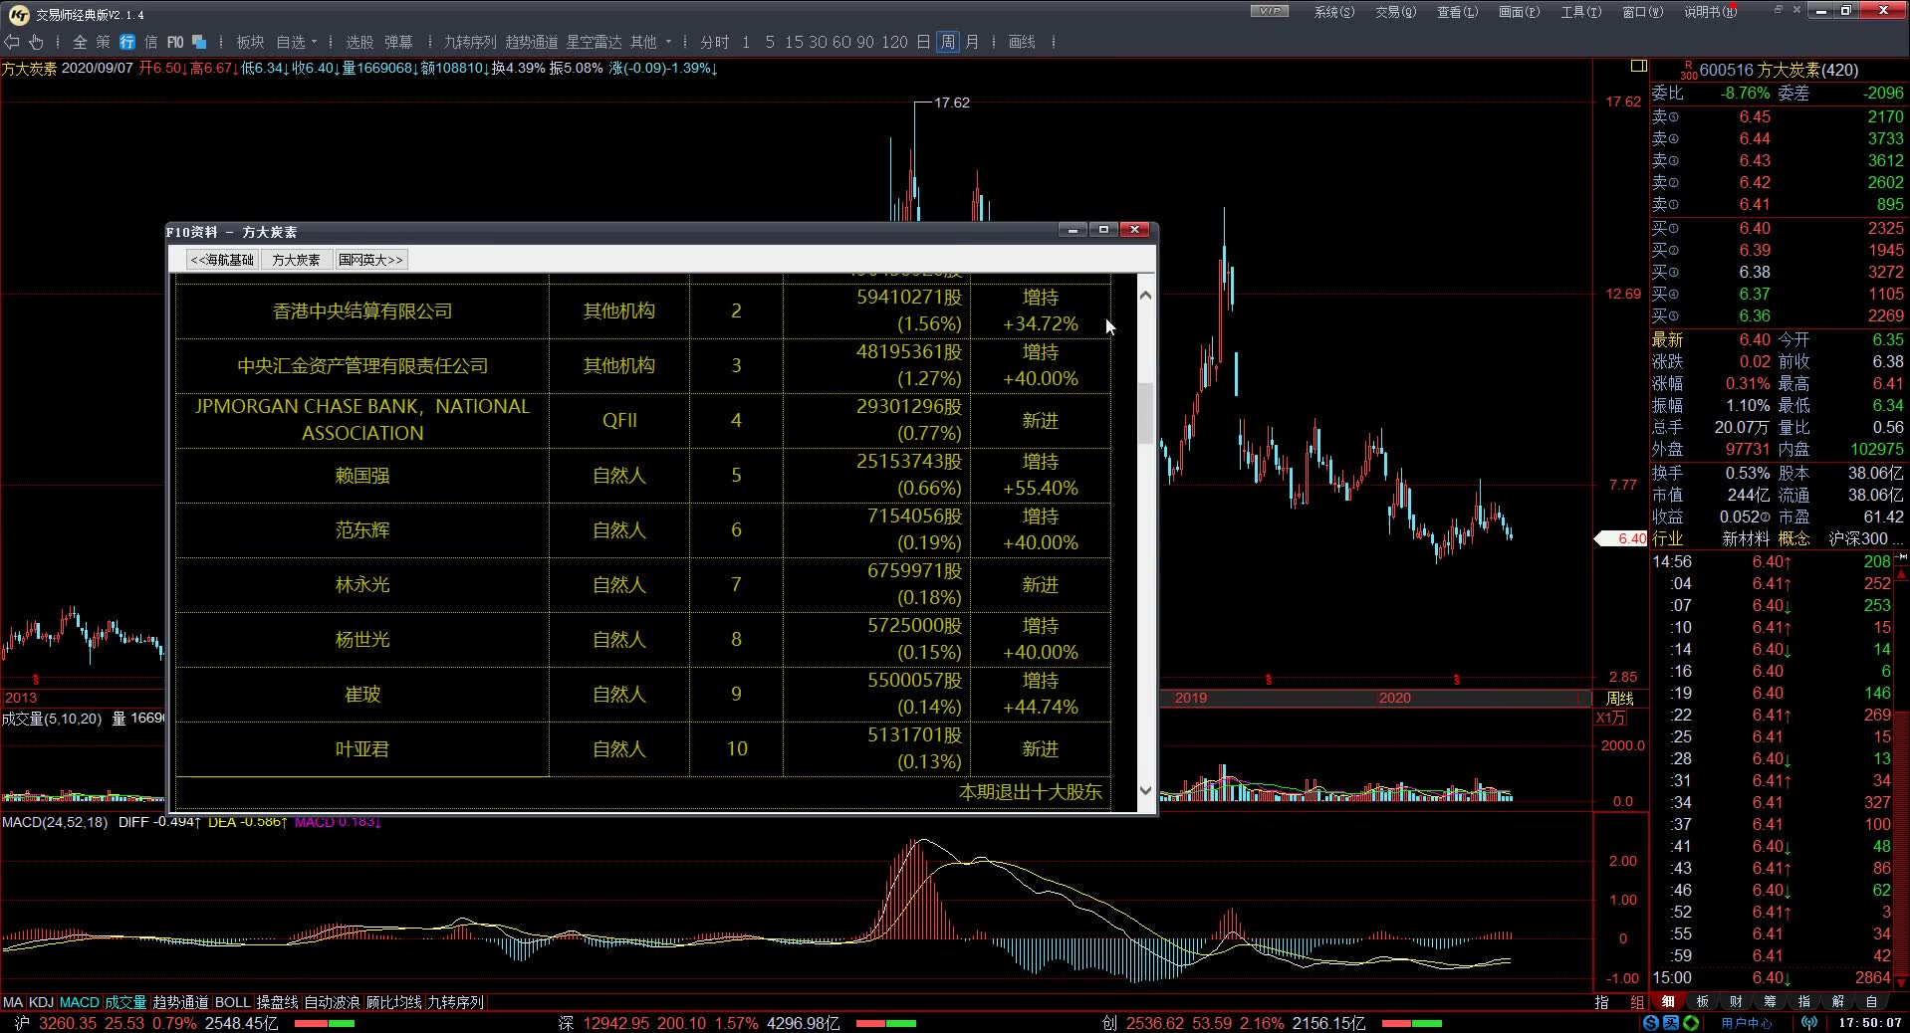Screen dimensions: 1910x1033
Task: Select the 操盘线 indicator tab
Action: [278, 1002]
